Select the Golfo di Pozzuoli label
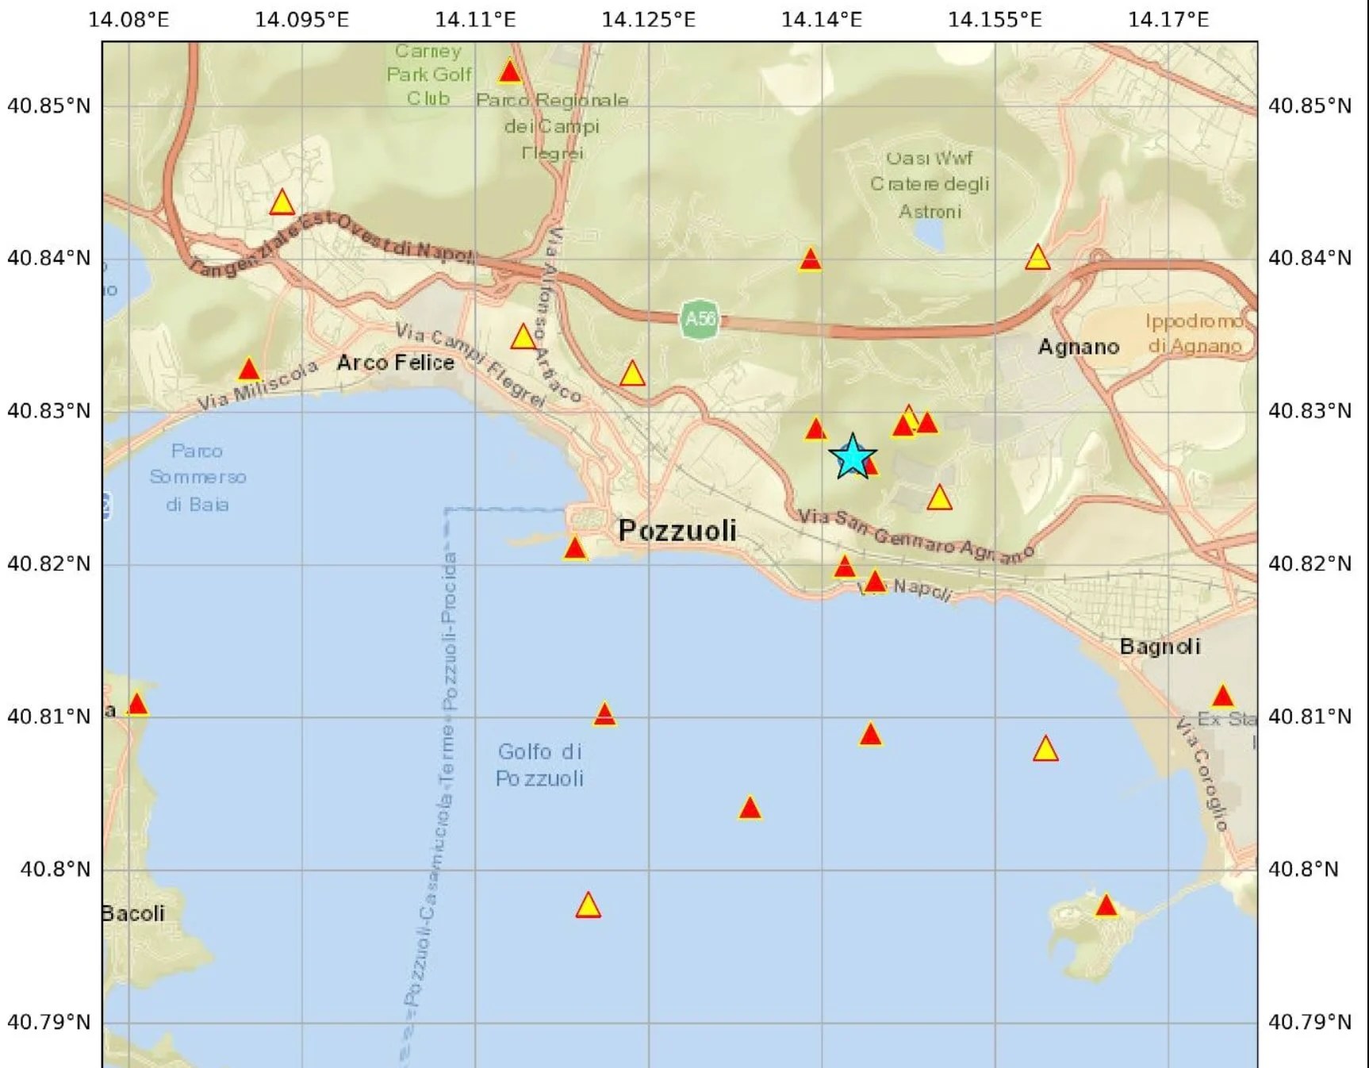This screenshot has width=1369, height=1068. pyautogui.click(x=539, y=764)
